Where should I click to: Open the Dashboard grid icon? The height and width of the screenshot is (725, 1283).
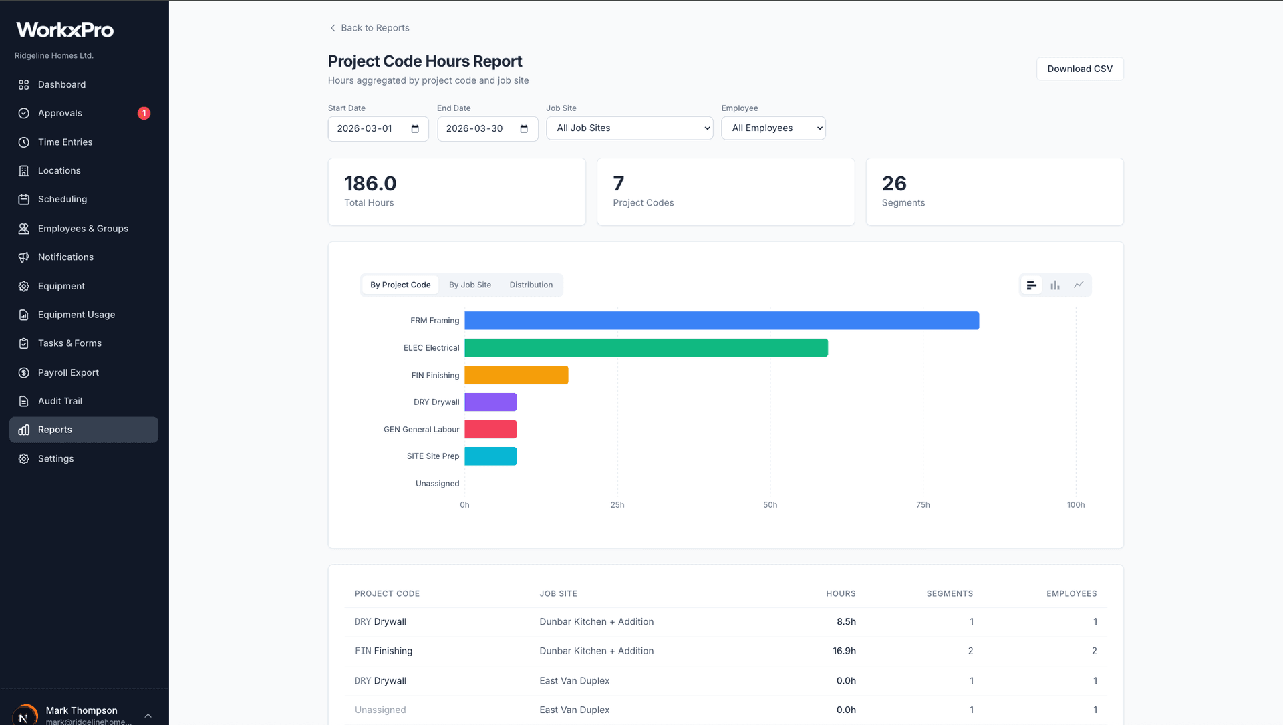click(24, 84)
